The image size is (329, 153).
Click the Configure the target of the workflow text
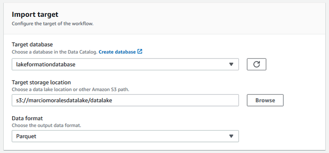click(x=53, y=24)
